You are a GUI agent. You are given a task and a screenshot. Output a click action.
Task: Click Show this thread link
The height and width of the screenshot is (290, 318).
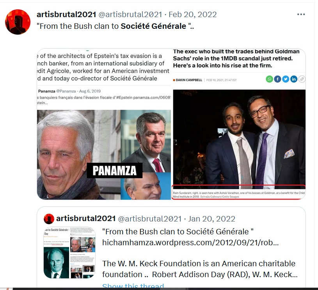coord(133,285)
